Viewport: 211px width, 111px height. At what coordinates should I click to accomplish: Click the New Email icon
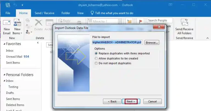tap(7, 22)
